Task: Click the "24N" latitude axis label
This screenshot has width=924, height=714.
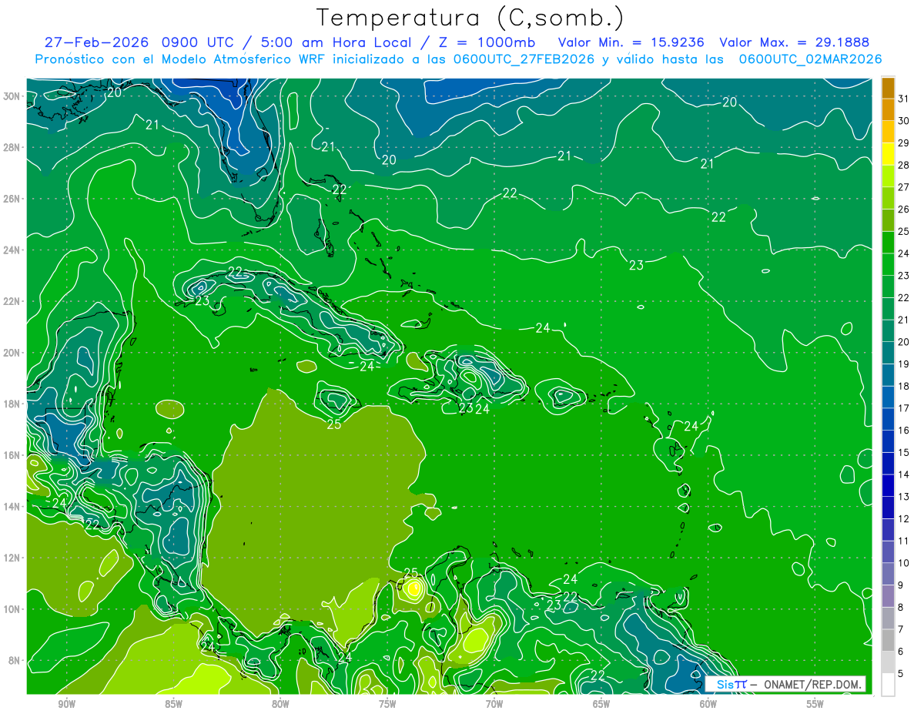Action: 12,250
